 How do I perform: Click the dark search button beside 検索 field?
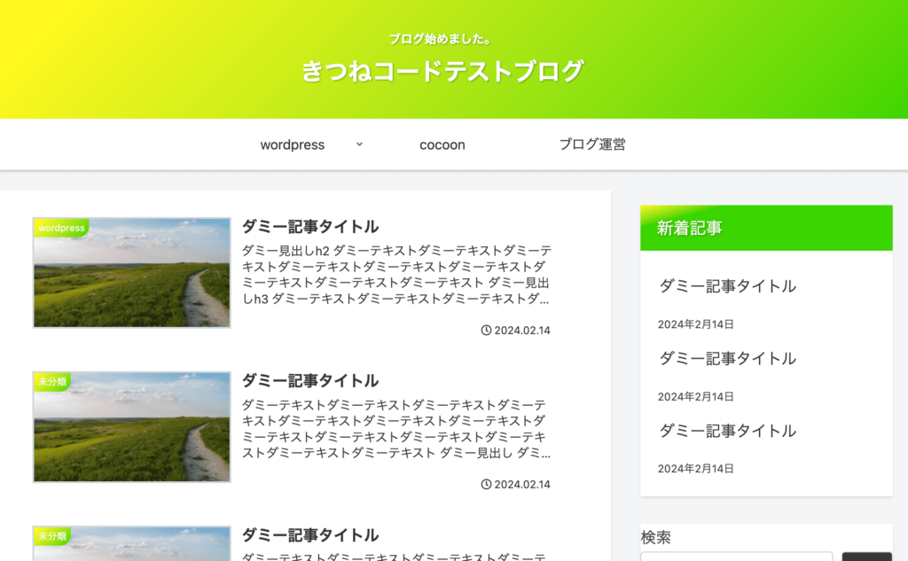[866, 557]
